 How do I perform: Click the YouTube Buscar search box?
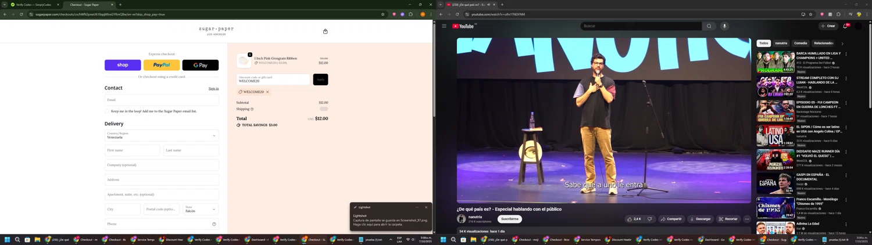[x=641, y=26]
